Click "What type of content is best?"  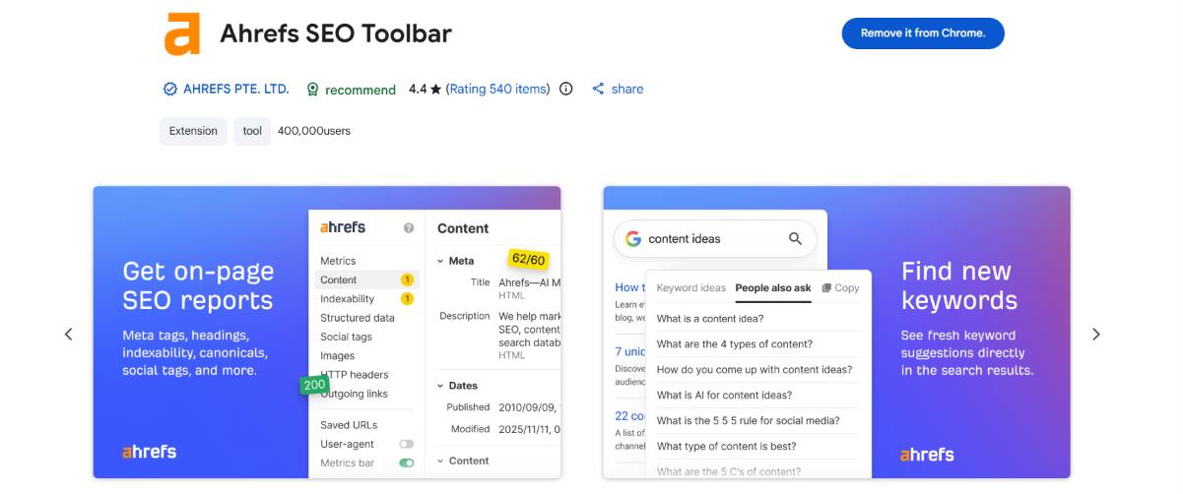[x=727, y=447]
